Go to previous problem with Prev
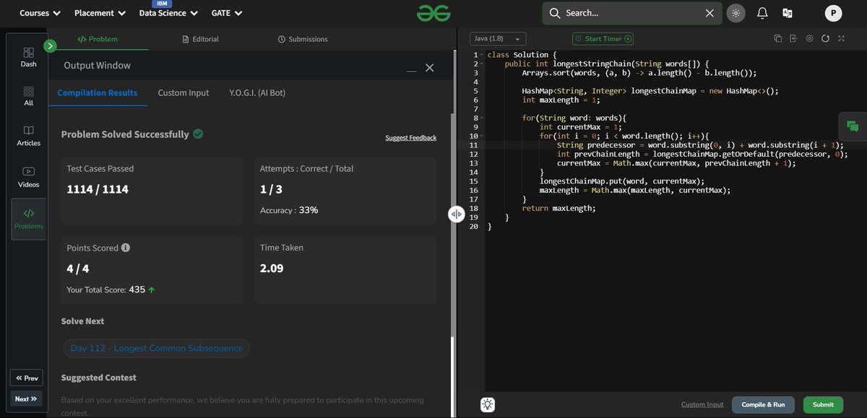Screen dimensions: 867x418 26,378
